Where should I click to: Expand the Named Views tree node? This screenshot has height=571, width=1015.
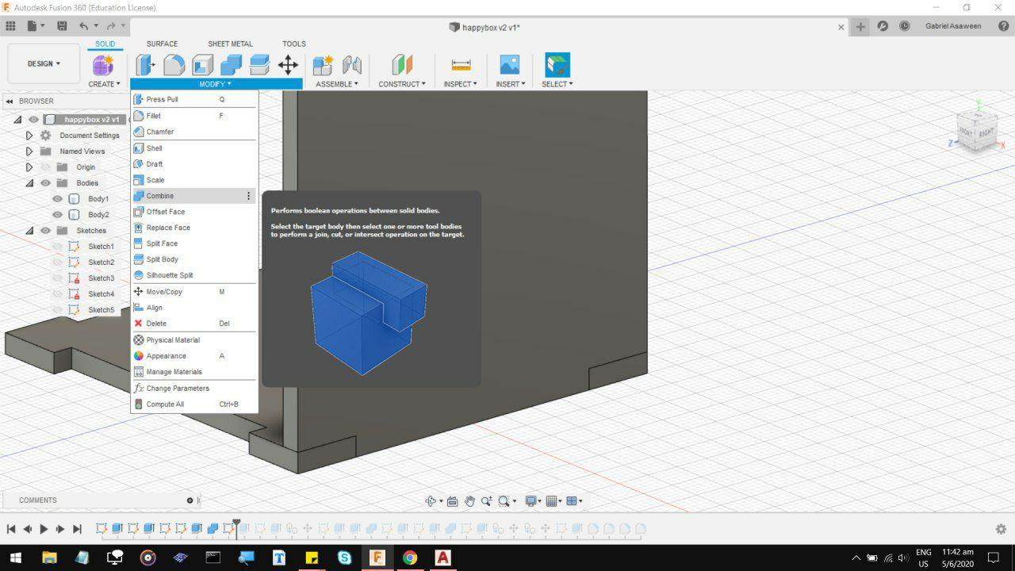(29, 151)
